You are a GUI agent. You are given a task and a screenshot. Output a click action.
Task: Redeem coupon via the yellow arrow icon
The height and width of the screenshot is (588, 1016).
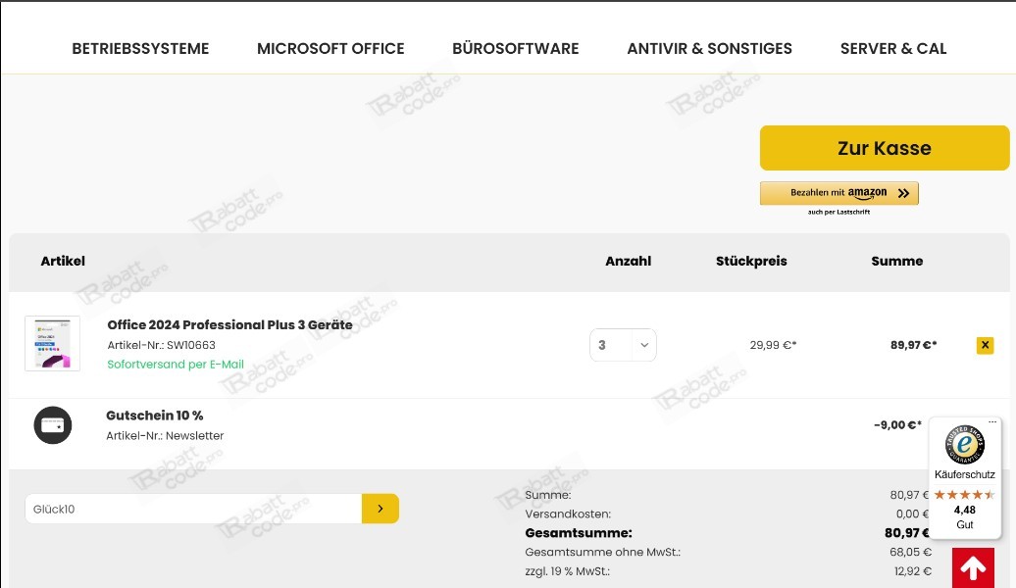[381, 509]
